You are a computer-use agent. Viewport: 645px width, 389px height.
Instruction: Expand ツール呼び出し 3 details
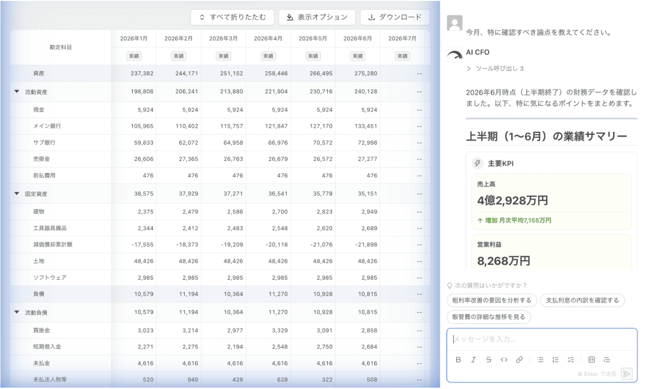coord(495,68)
